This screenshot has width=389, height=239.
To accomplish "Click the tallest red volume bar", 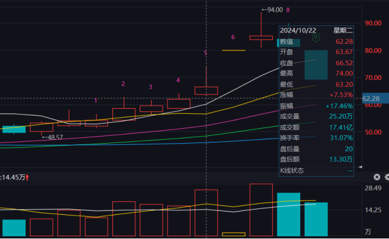I will pyautogui.click(x=261, y=209).
